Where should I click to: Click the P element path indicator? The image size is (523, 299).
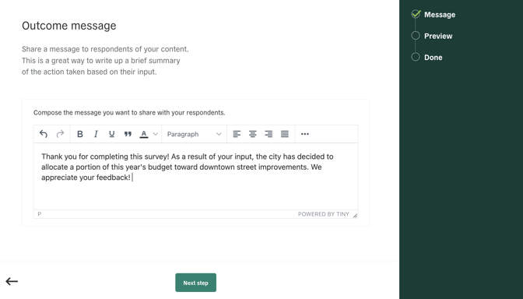(40, 214)
